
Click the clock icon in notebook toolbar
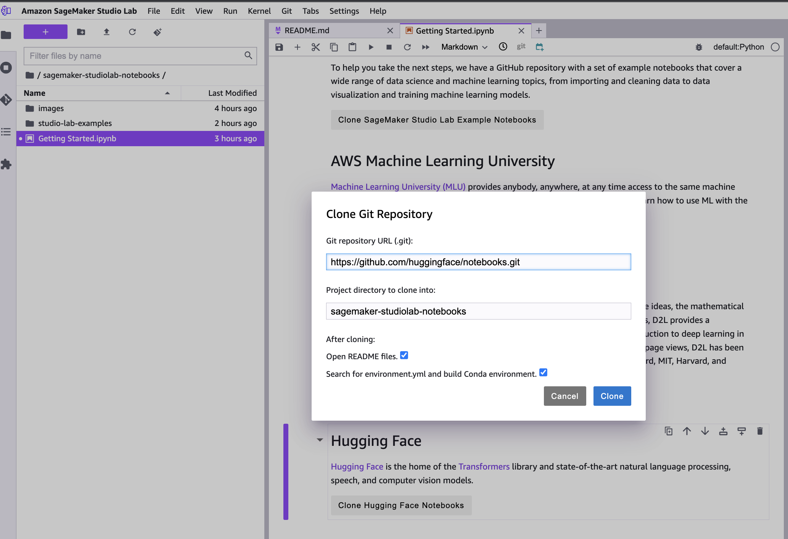(x=503, y=47)
